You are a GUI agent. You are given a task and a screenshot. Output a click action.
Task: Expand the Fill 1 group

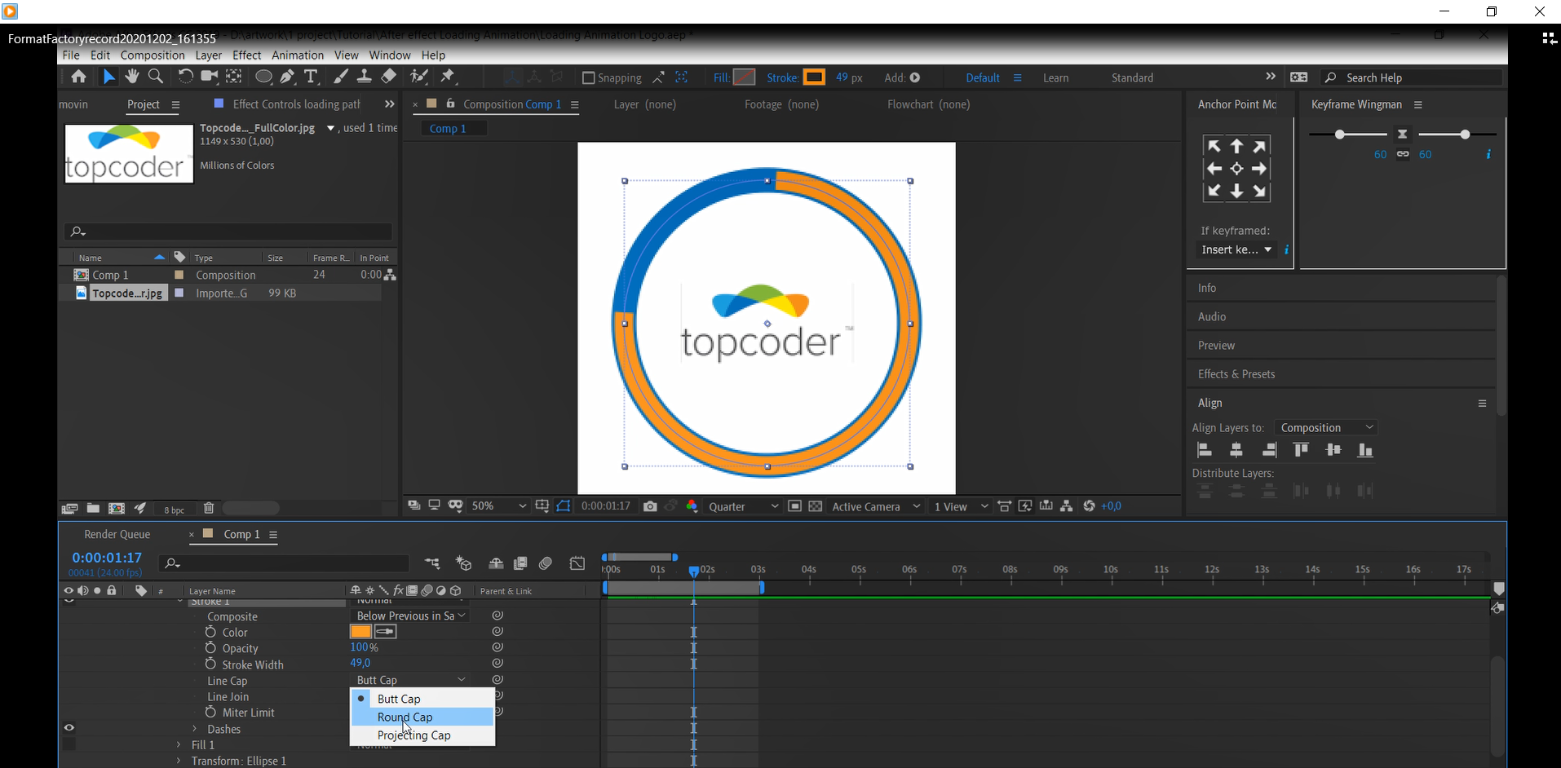[179, 744]
